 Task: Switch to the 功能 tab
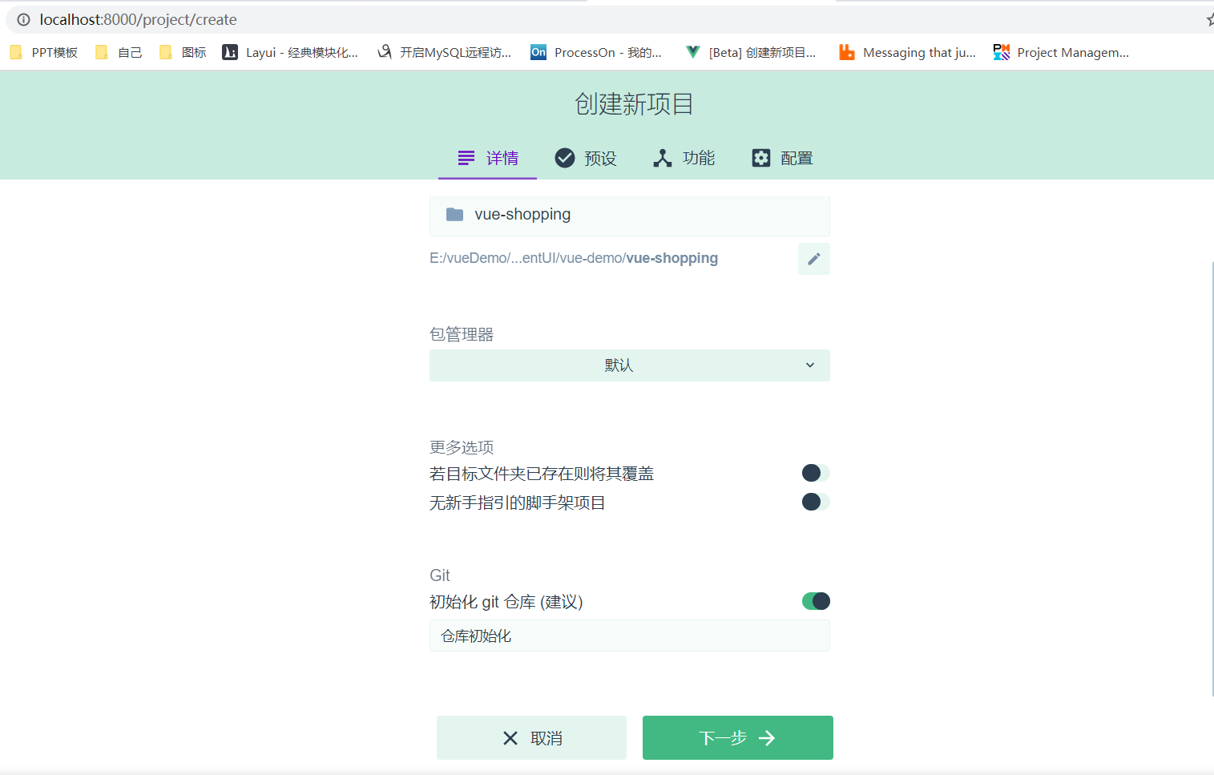[x=684, y=158]
